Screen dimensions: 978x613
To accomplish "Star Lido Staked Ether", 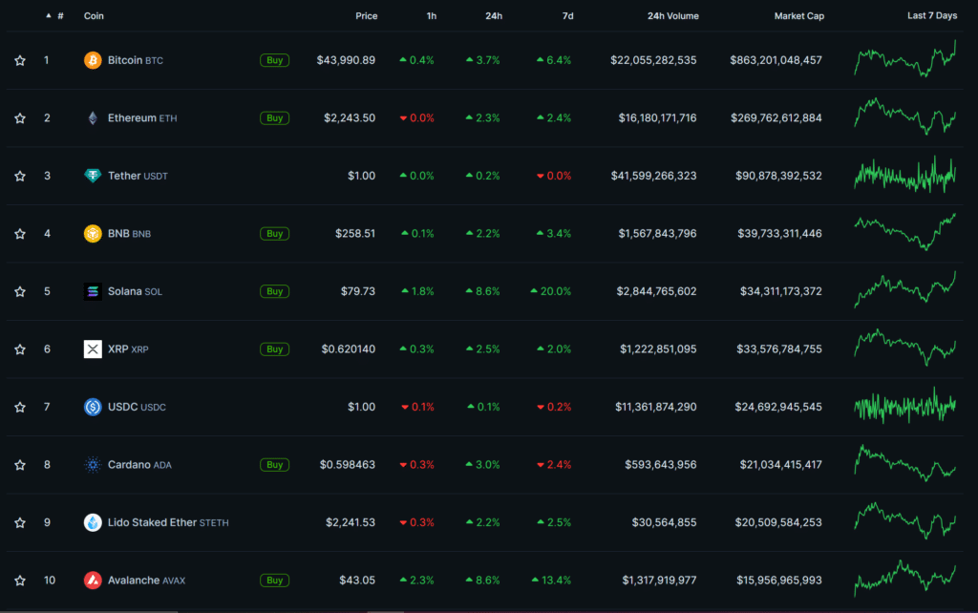I will click(20, 522).
